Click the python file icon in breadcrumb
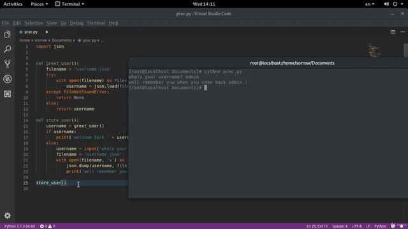This screenshot has width=408, height=229. click(80, 40)
